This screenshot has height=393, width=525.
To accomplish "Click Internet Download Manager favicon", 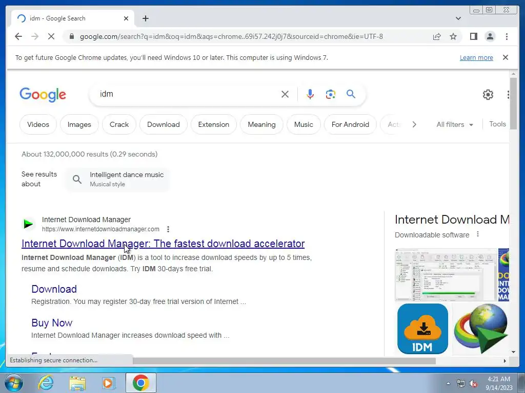I will 29,224.
